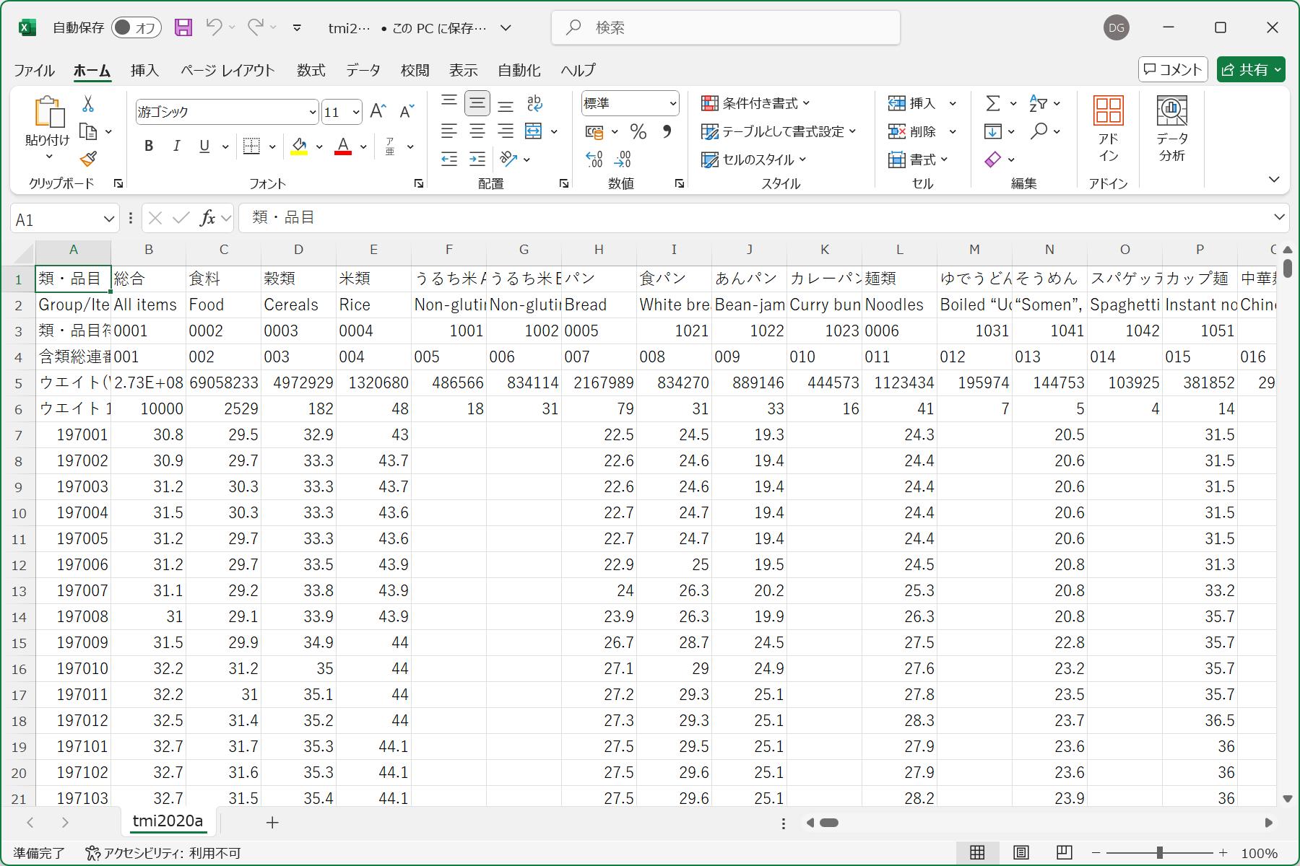Open the File (ファイル) tab

tap(34, 70)
